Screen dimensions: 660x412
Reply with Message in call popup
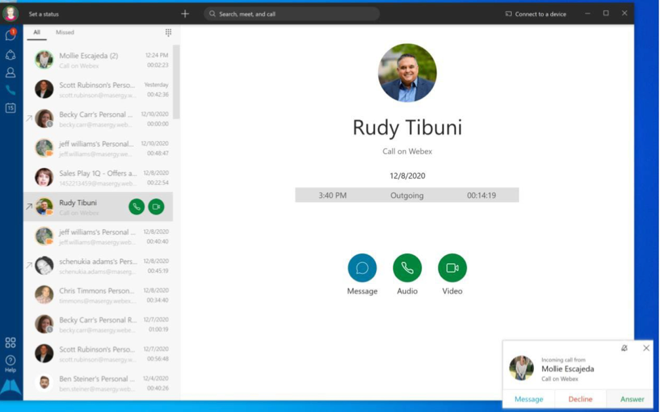click(x=529, y=399)
